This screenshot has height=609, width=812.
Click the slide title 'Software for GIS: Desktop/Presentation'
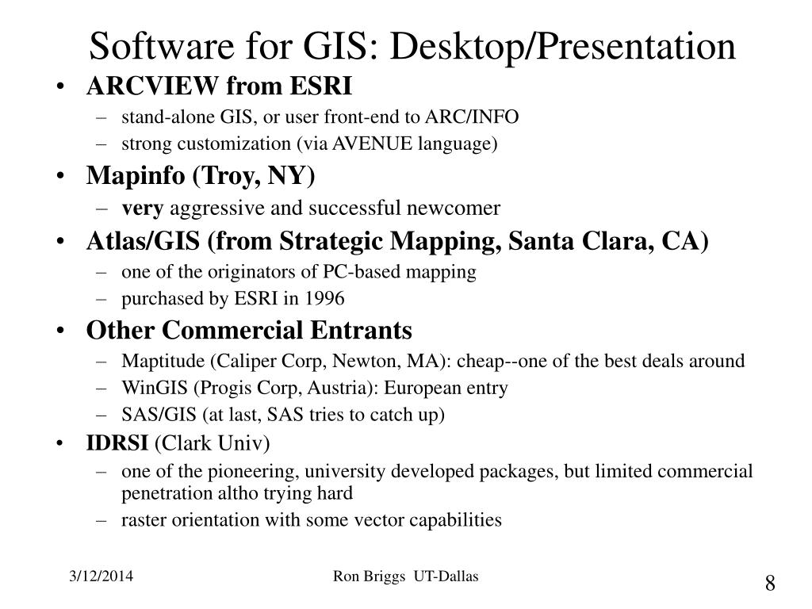412,47
